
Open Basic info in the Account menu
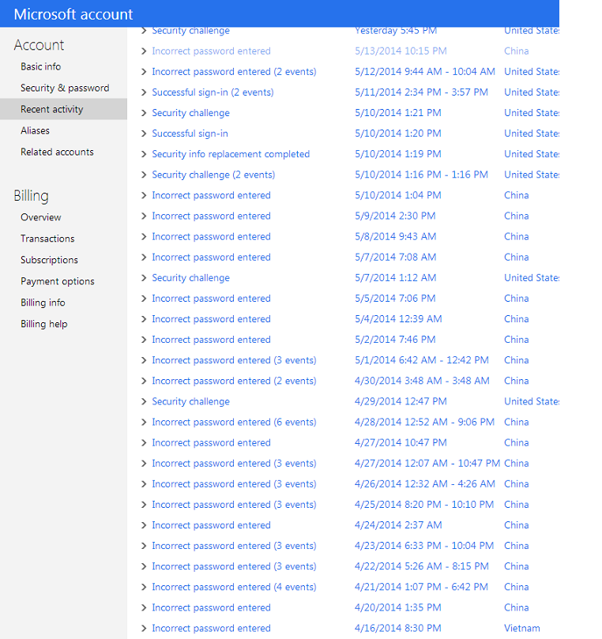(41, 66)
